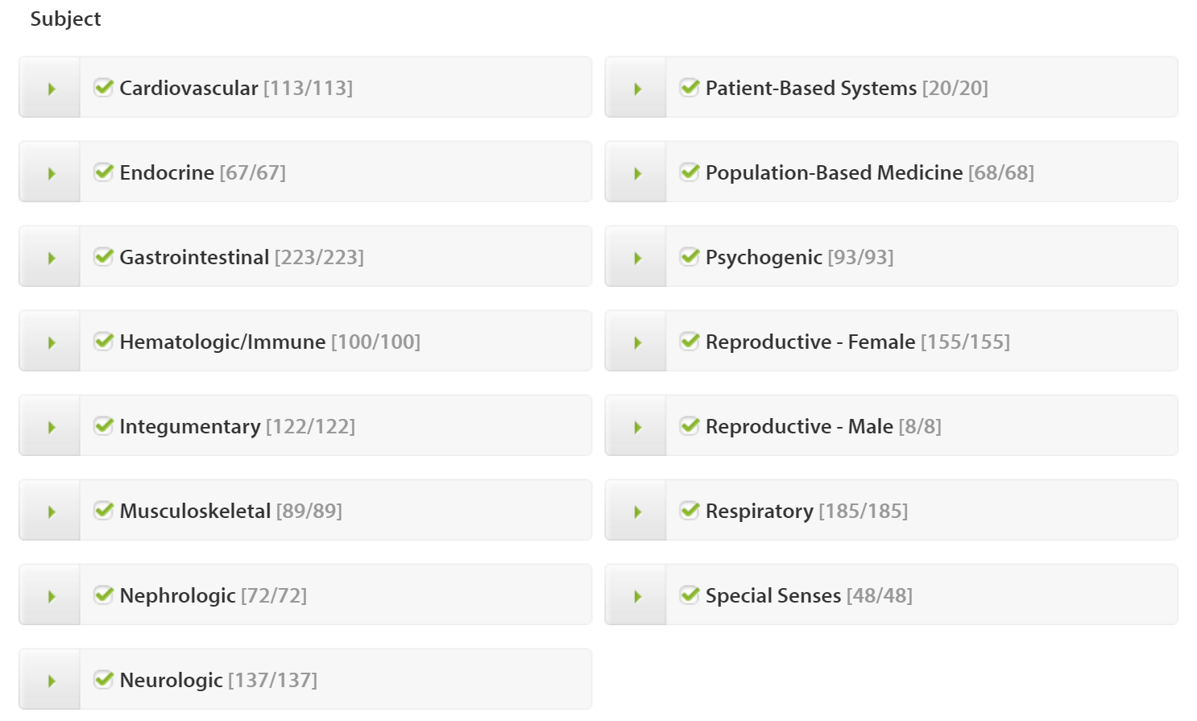Click the check icon beside Special Senses
1197x721 pixels.
click(690, 595)
